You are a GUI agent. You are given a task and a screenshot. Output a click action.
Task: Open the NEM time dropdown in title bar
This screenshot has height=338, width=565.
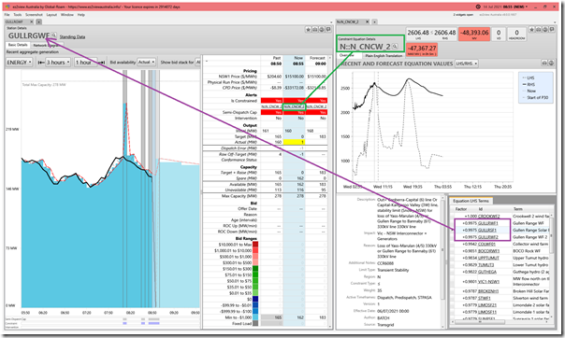click(x=526, y=7)
